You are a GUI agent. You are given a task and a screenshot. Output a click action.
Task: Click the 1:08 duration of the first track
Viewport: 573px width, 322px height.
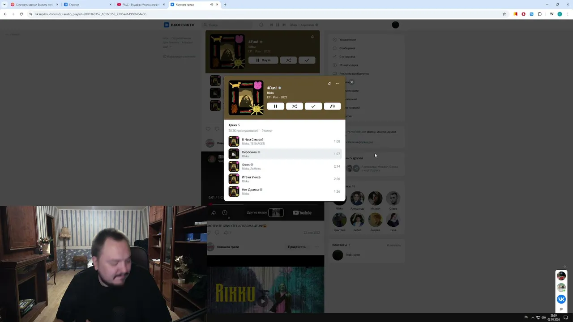[337, 141]
